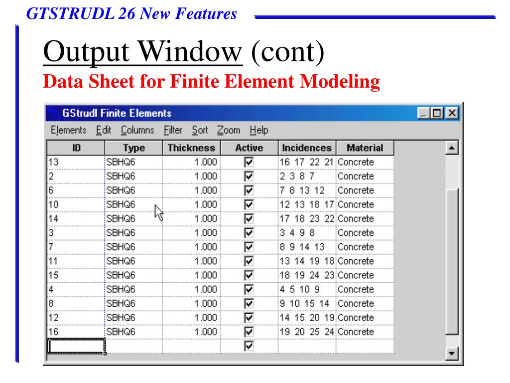
Task: Select incidences cell '19 20 25 24'
Action: [307, 332]
